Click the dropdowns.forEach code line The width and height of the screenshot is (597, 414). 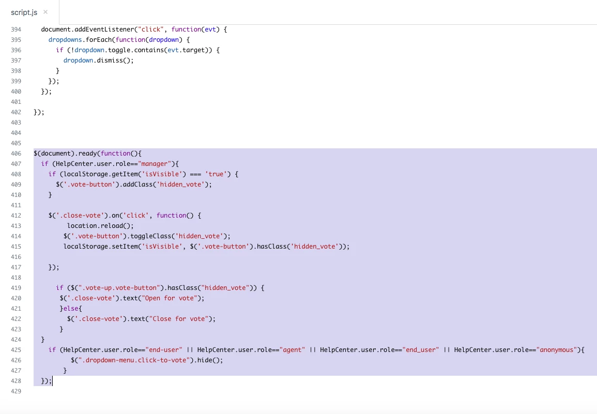click(119, 40)
